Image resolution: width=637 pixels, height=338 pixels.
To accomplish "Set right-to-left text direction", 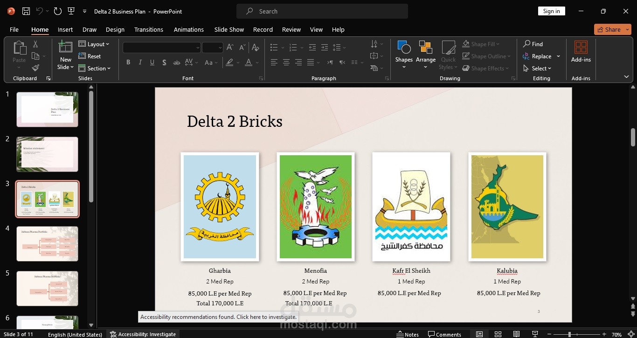I will [x=342, y=62].
